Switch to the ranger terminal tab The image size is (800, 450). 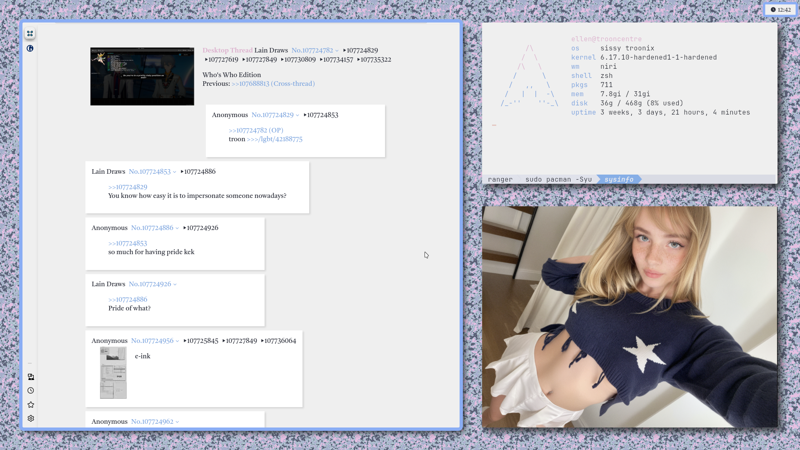point(500,179)
